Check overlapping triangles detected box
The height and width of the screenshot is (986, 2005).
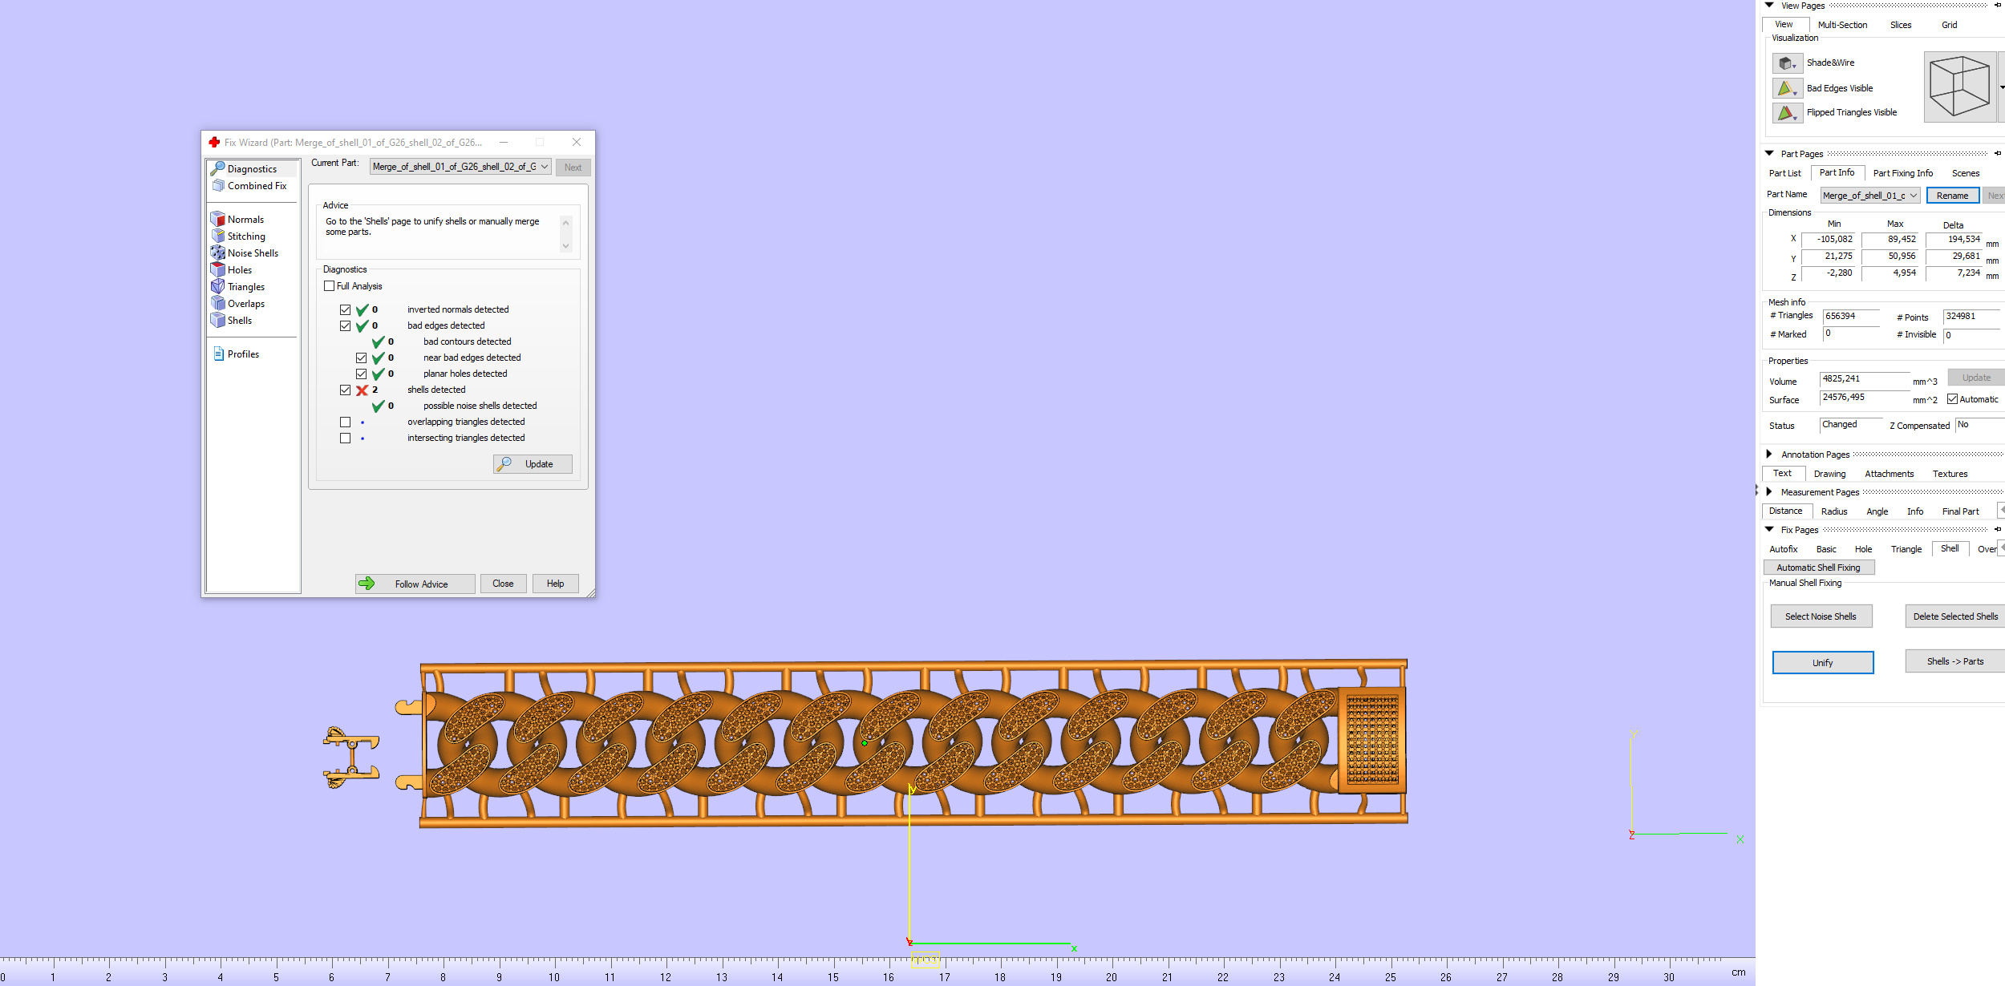(345, 422)
